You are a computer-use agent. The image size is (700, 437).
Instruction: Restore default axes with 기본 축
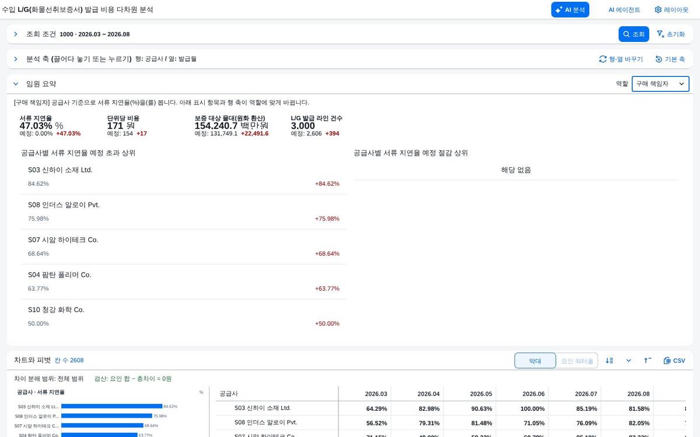[670, 59]
